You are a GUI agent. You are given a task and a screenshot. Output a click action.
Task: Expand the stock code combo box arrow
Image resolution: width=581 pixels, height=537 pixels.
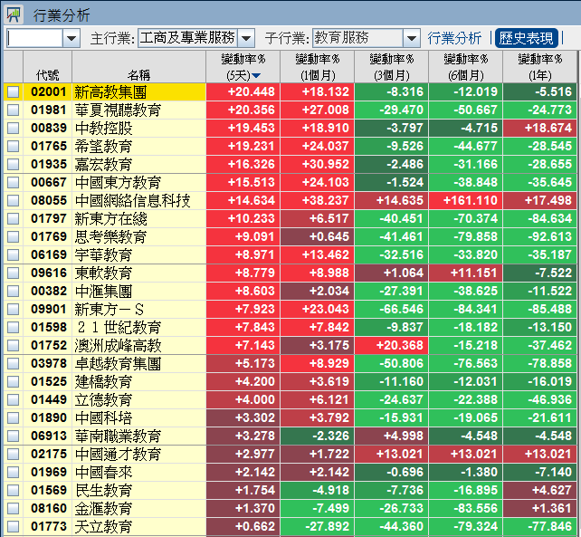pyautogui.click(x=71, y=38)
